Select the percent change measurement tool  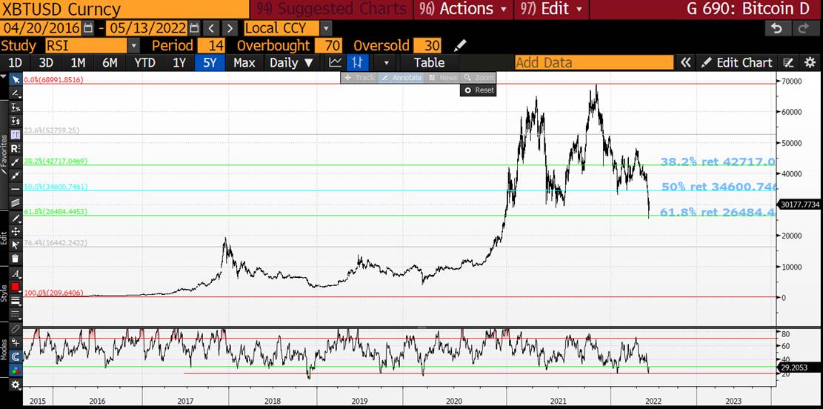tap(16, 107)
